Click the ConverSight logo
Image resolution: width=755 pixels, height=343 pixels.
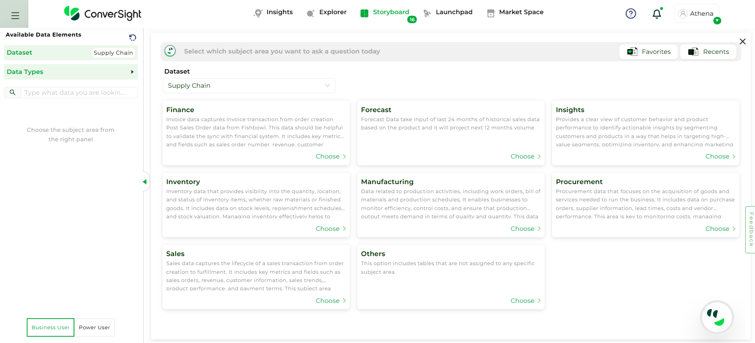[103, 14]
